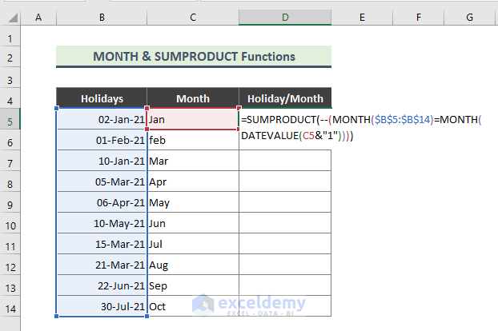Select the cell with date 30-Jul-21
Image resolution: width=498 pixels, height=331 pixels.
coord(102,306)
